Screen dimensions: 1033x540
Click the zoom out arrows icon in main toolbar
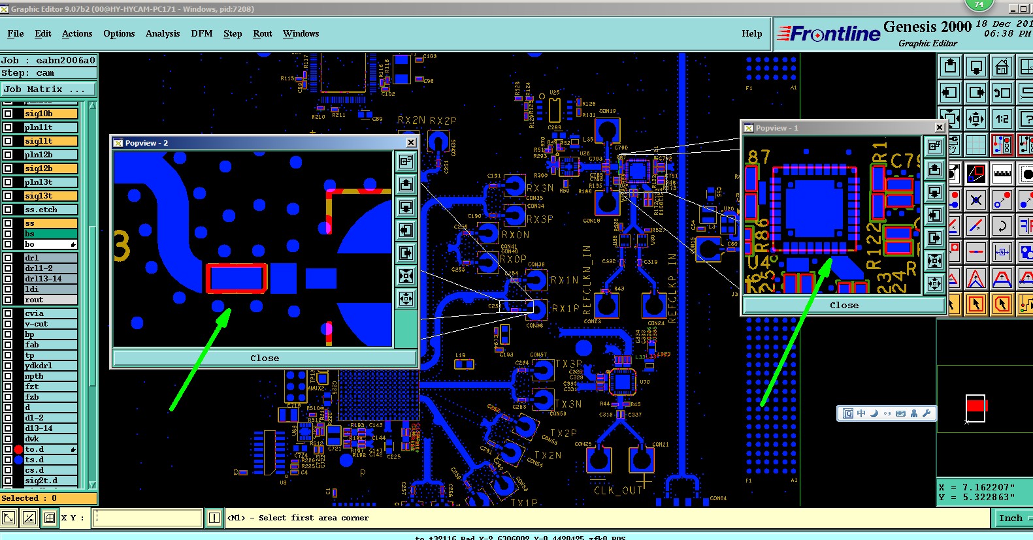click(976, 119)
